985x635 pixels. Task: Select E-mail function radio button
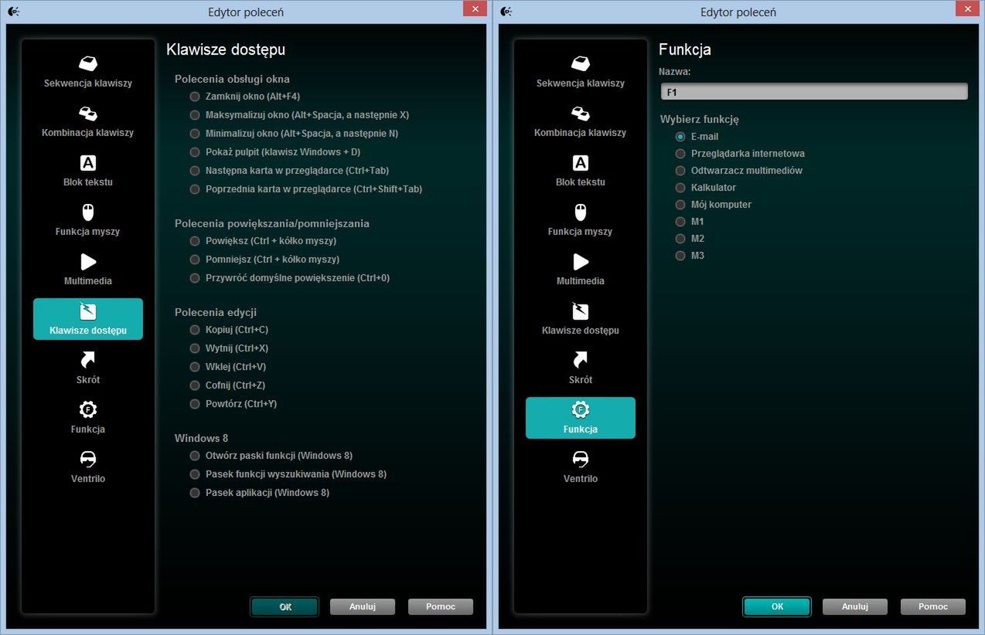680,137
